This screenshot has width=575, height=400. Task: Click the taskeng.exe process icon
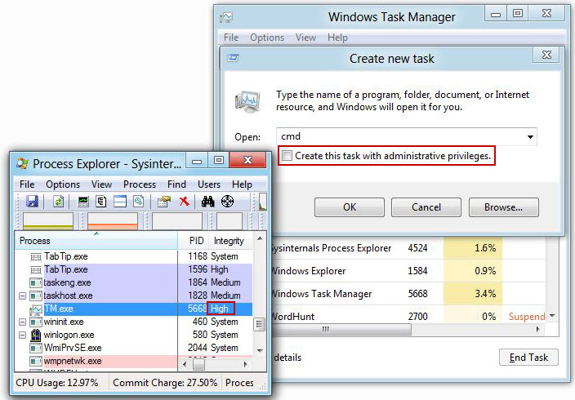point(36,282)
